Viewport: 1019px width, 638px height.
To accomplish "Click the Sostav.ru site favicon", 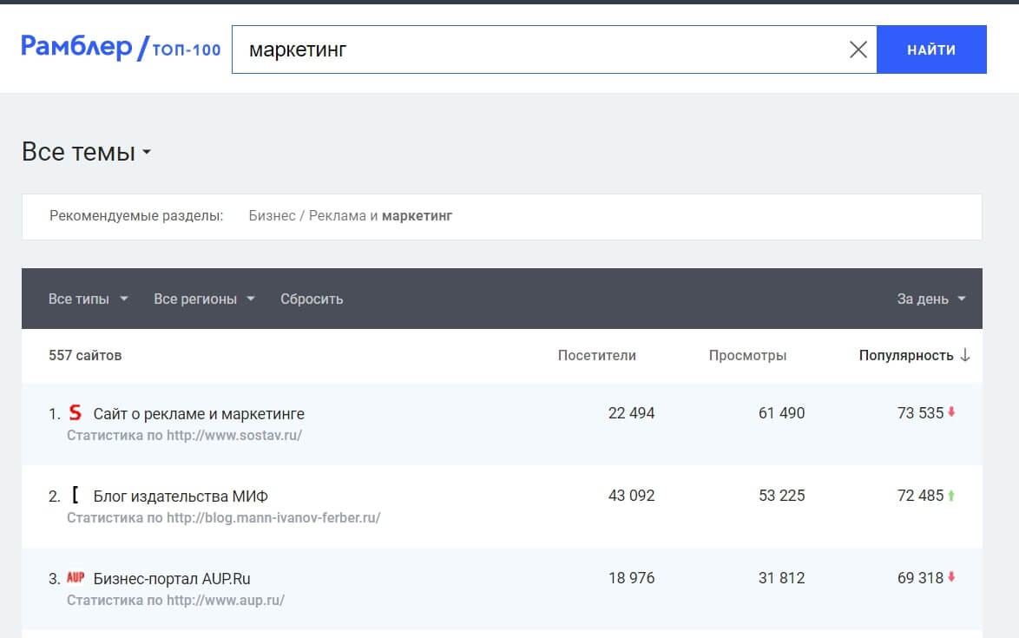I will click(x=75, y=413).
